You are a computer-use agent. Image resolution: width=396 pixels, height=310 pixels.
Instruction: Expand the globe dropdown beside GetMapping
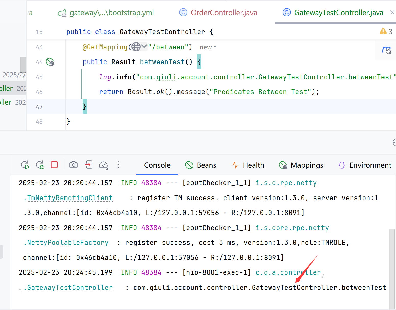point(139,47)
